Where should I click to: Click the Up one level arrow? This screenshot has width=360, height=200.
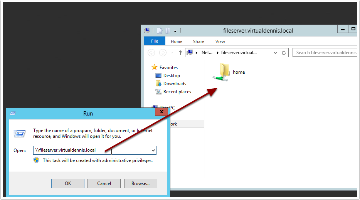(x=180, y=53)
